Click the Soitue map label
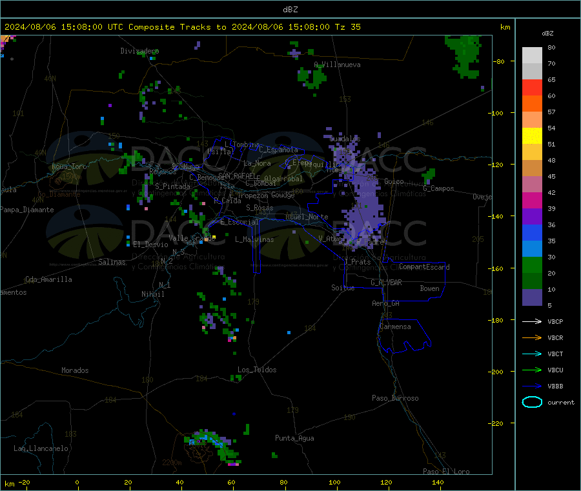 click(343, 288)
